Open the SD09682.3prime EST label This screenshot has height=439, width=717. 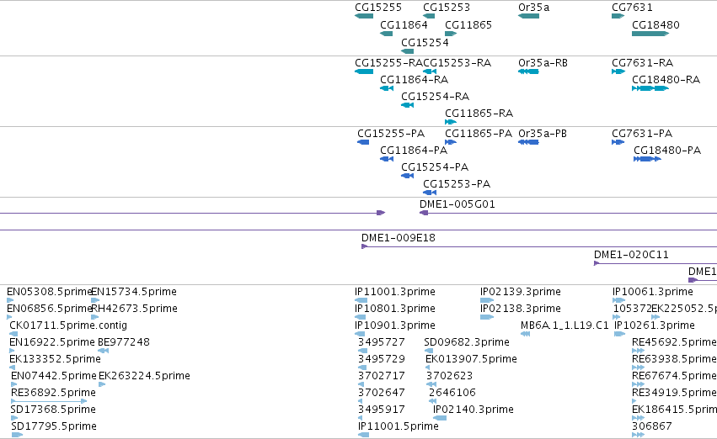467,342
